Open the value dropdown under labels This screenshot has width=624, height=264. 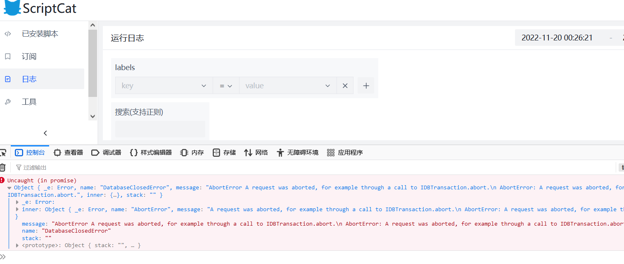coord(288,85)
